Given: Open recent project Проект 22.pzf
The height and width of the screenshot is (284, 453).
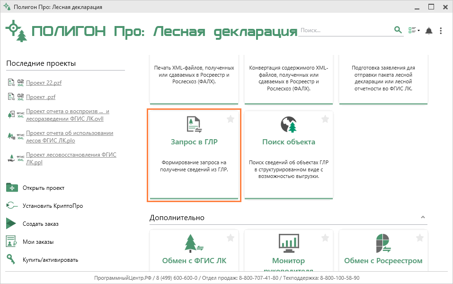Looking at the screenshot, I should coord(44,83).
